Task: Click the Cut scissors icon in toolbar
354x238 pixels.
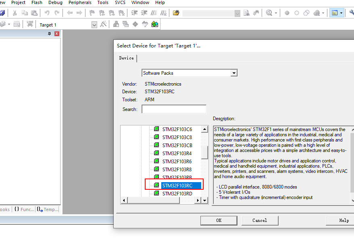Action: pos(15,13)
